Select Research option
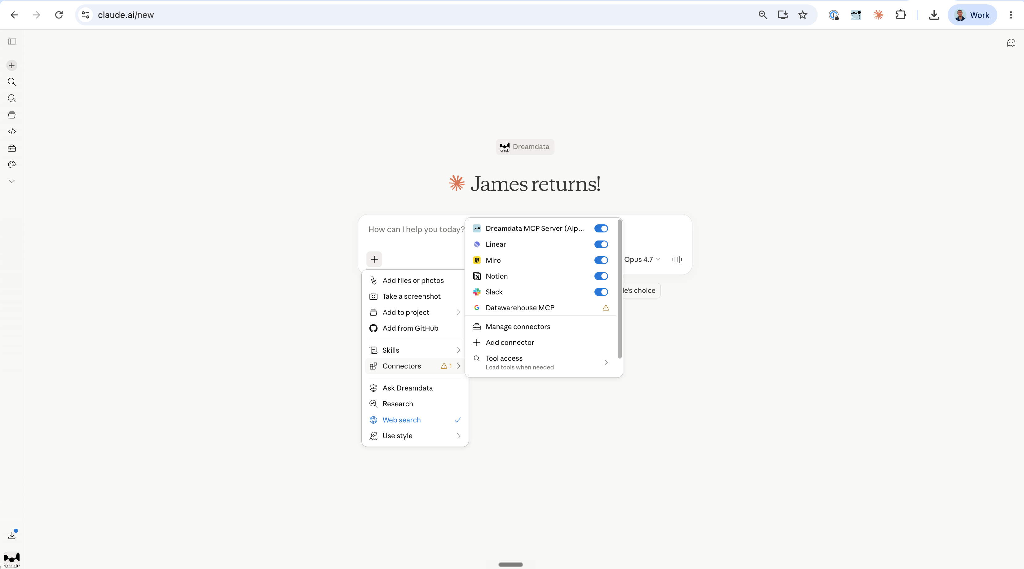Viewport: 1024px width, 569px height. tap(415, 404)
